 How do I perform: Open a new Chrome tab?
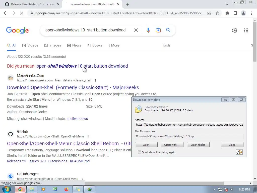coord(128,4)
